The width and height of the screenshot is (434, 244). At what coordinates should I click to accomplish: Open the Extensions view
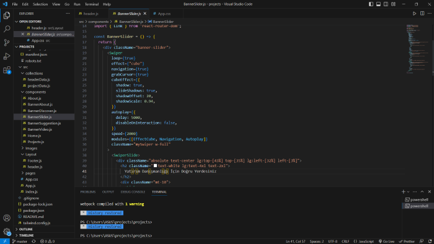pyautogui.click(x=7, y=70)
